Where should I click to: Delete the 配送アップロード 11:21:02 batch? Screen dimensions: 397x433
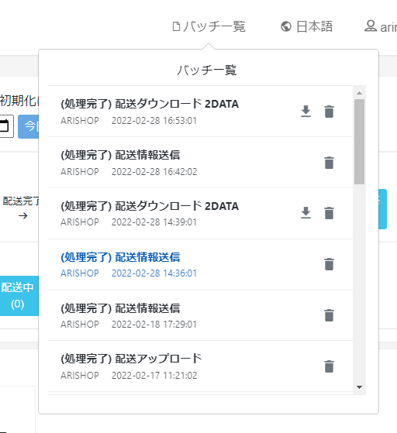329,366
